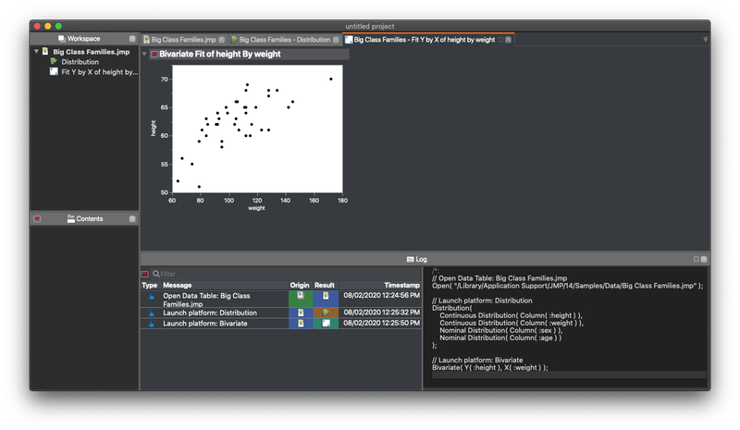Sort Log by Origin column header
Viewport: 740px width, 430px height.
tap(299, 285)
